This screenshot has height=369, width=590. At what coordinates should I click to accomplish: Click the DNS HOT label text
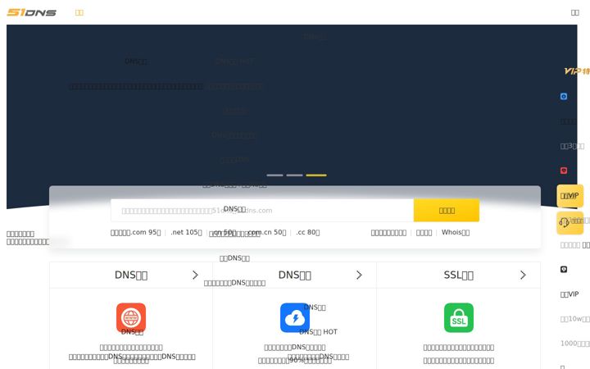pos(318,332)
